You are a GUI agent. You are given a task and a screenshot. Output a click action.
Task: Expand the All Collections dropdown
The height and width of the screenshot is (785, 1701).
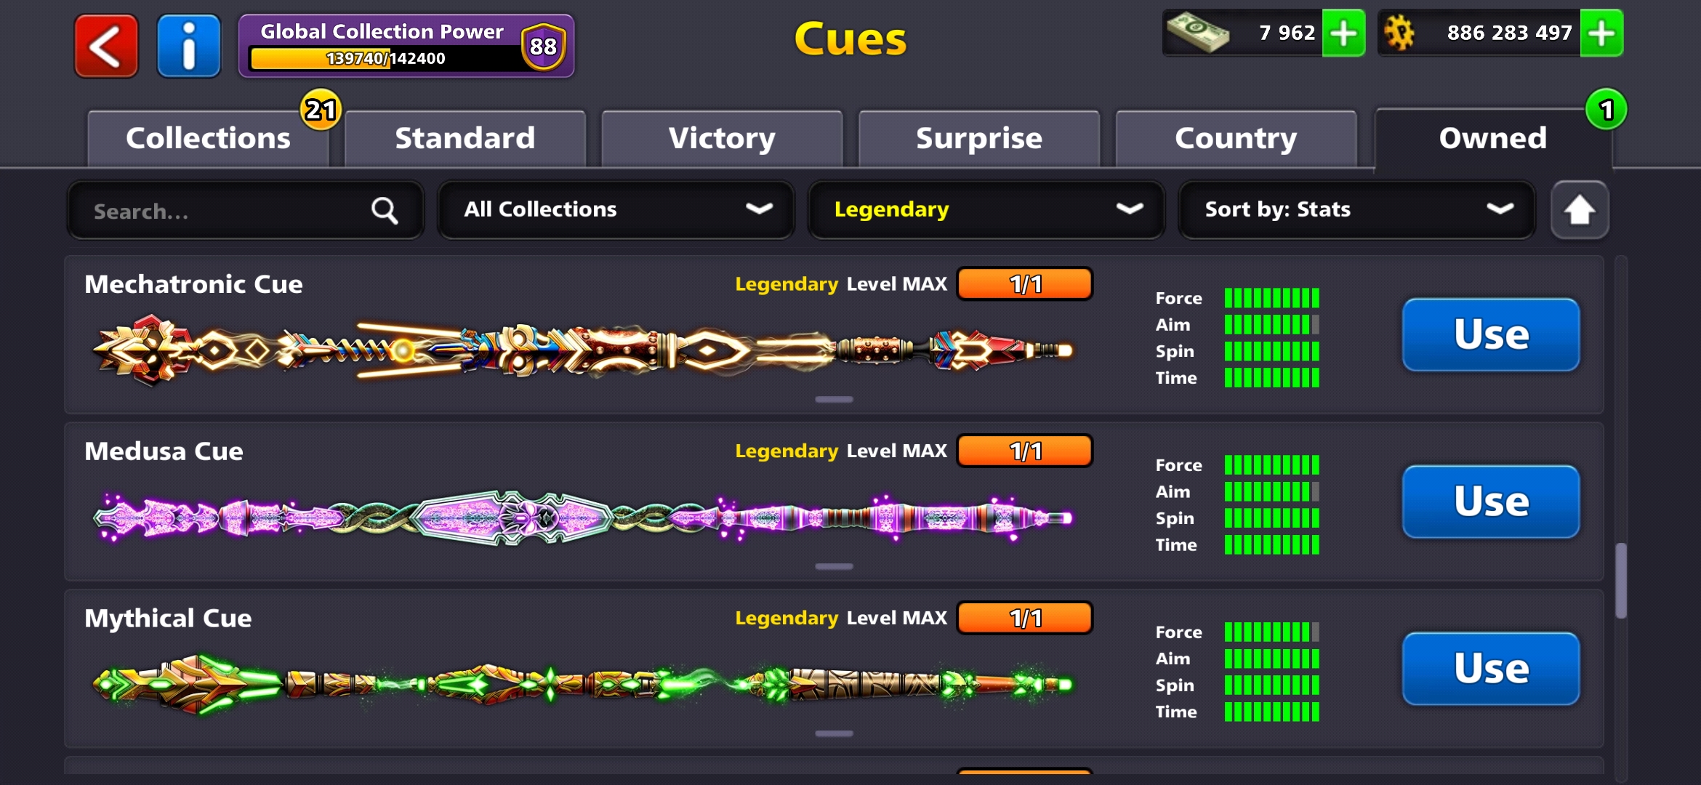pos(616,210)
